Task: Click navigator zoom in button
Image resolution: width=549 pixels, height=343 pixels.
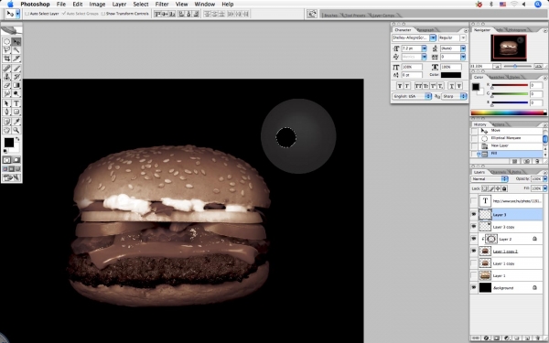Action: click(x=539, y=66)
